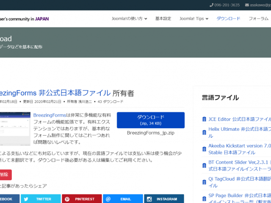This screenshot has height=203, width=271.
Task: Share via the Facebook button
Action: coord(10,199)
